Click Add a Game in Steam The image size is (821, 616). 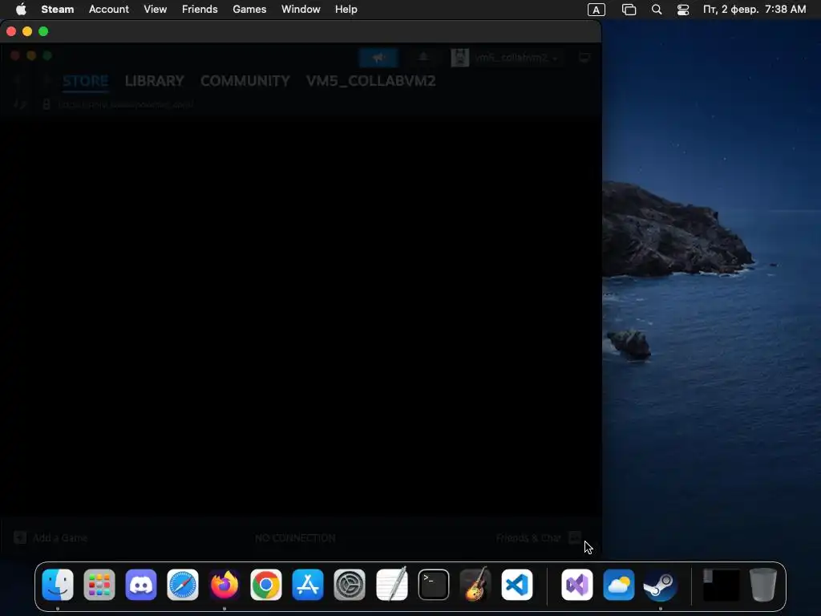[x=51, y=537]
